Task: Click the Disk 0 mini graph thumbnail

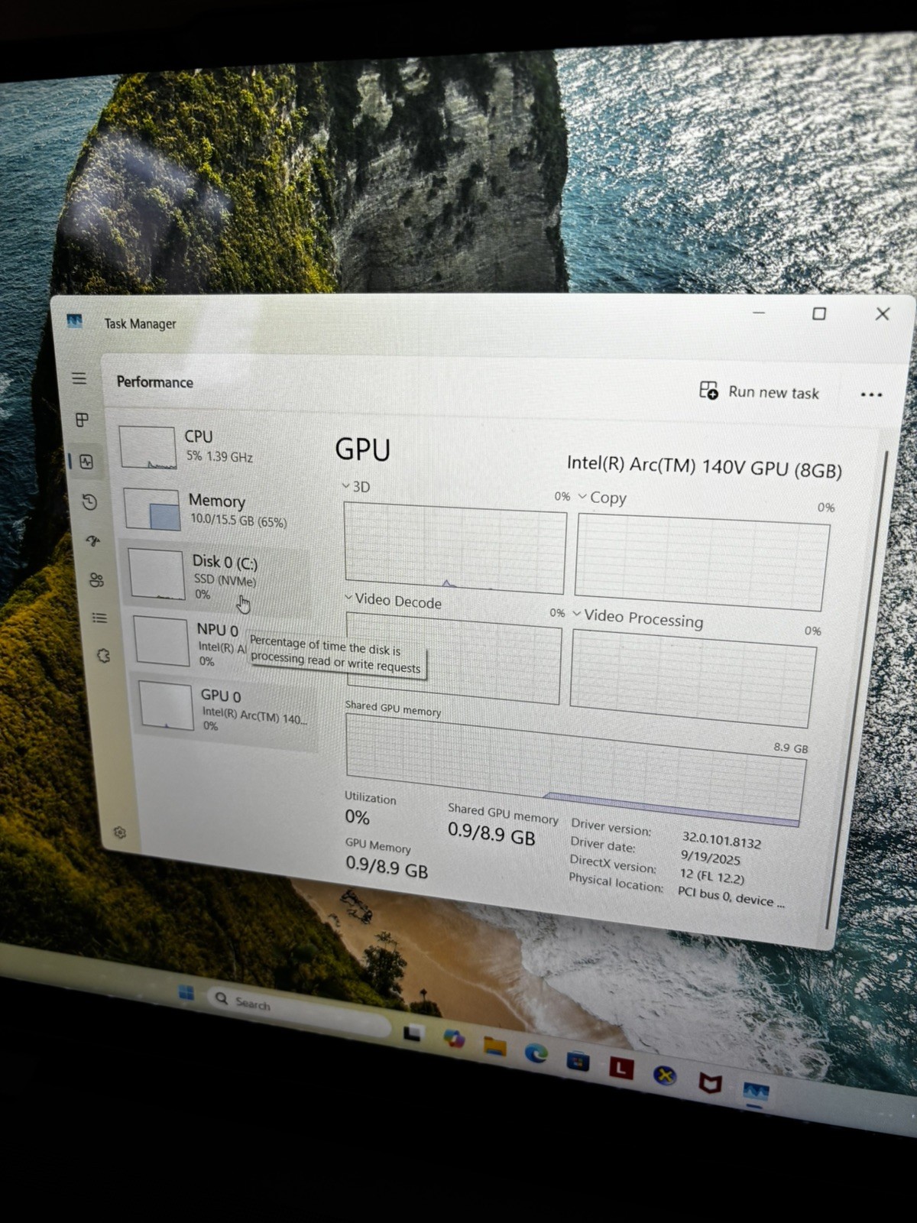Action: [157, 573]
